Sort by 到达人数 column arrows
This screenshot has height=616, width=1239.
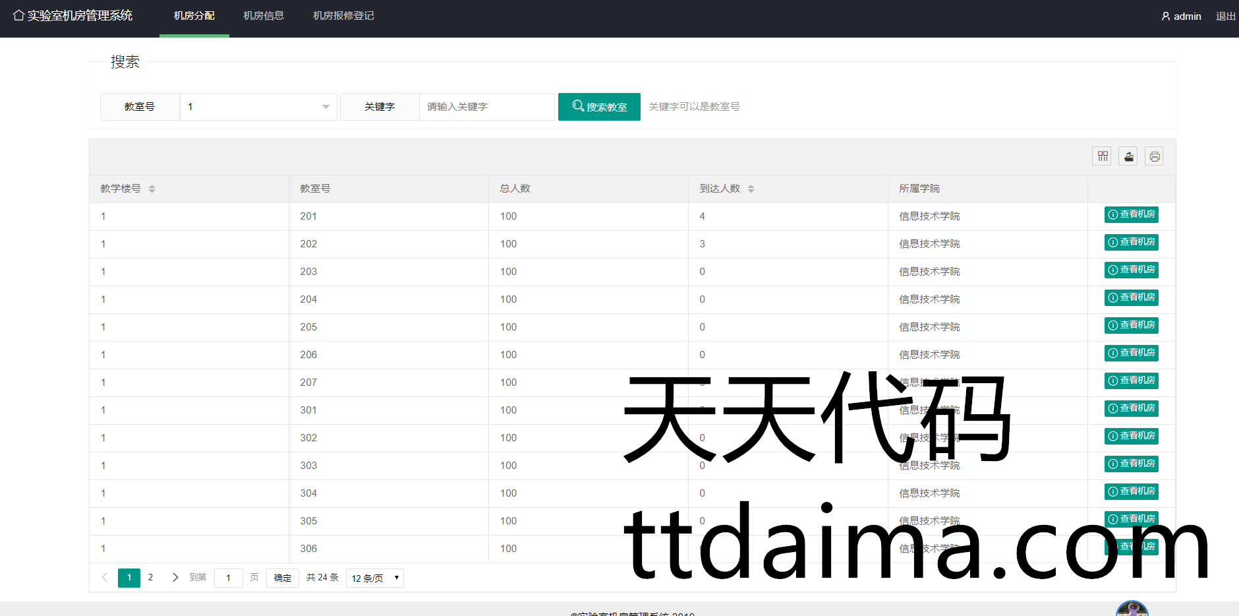point(751,189)
